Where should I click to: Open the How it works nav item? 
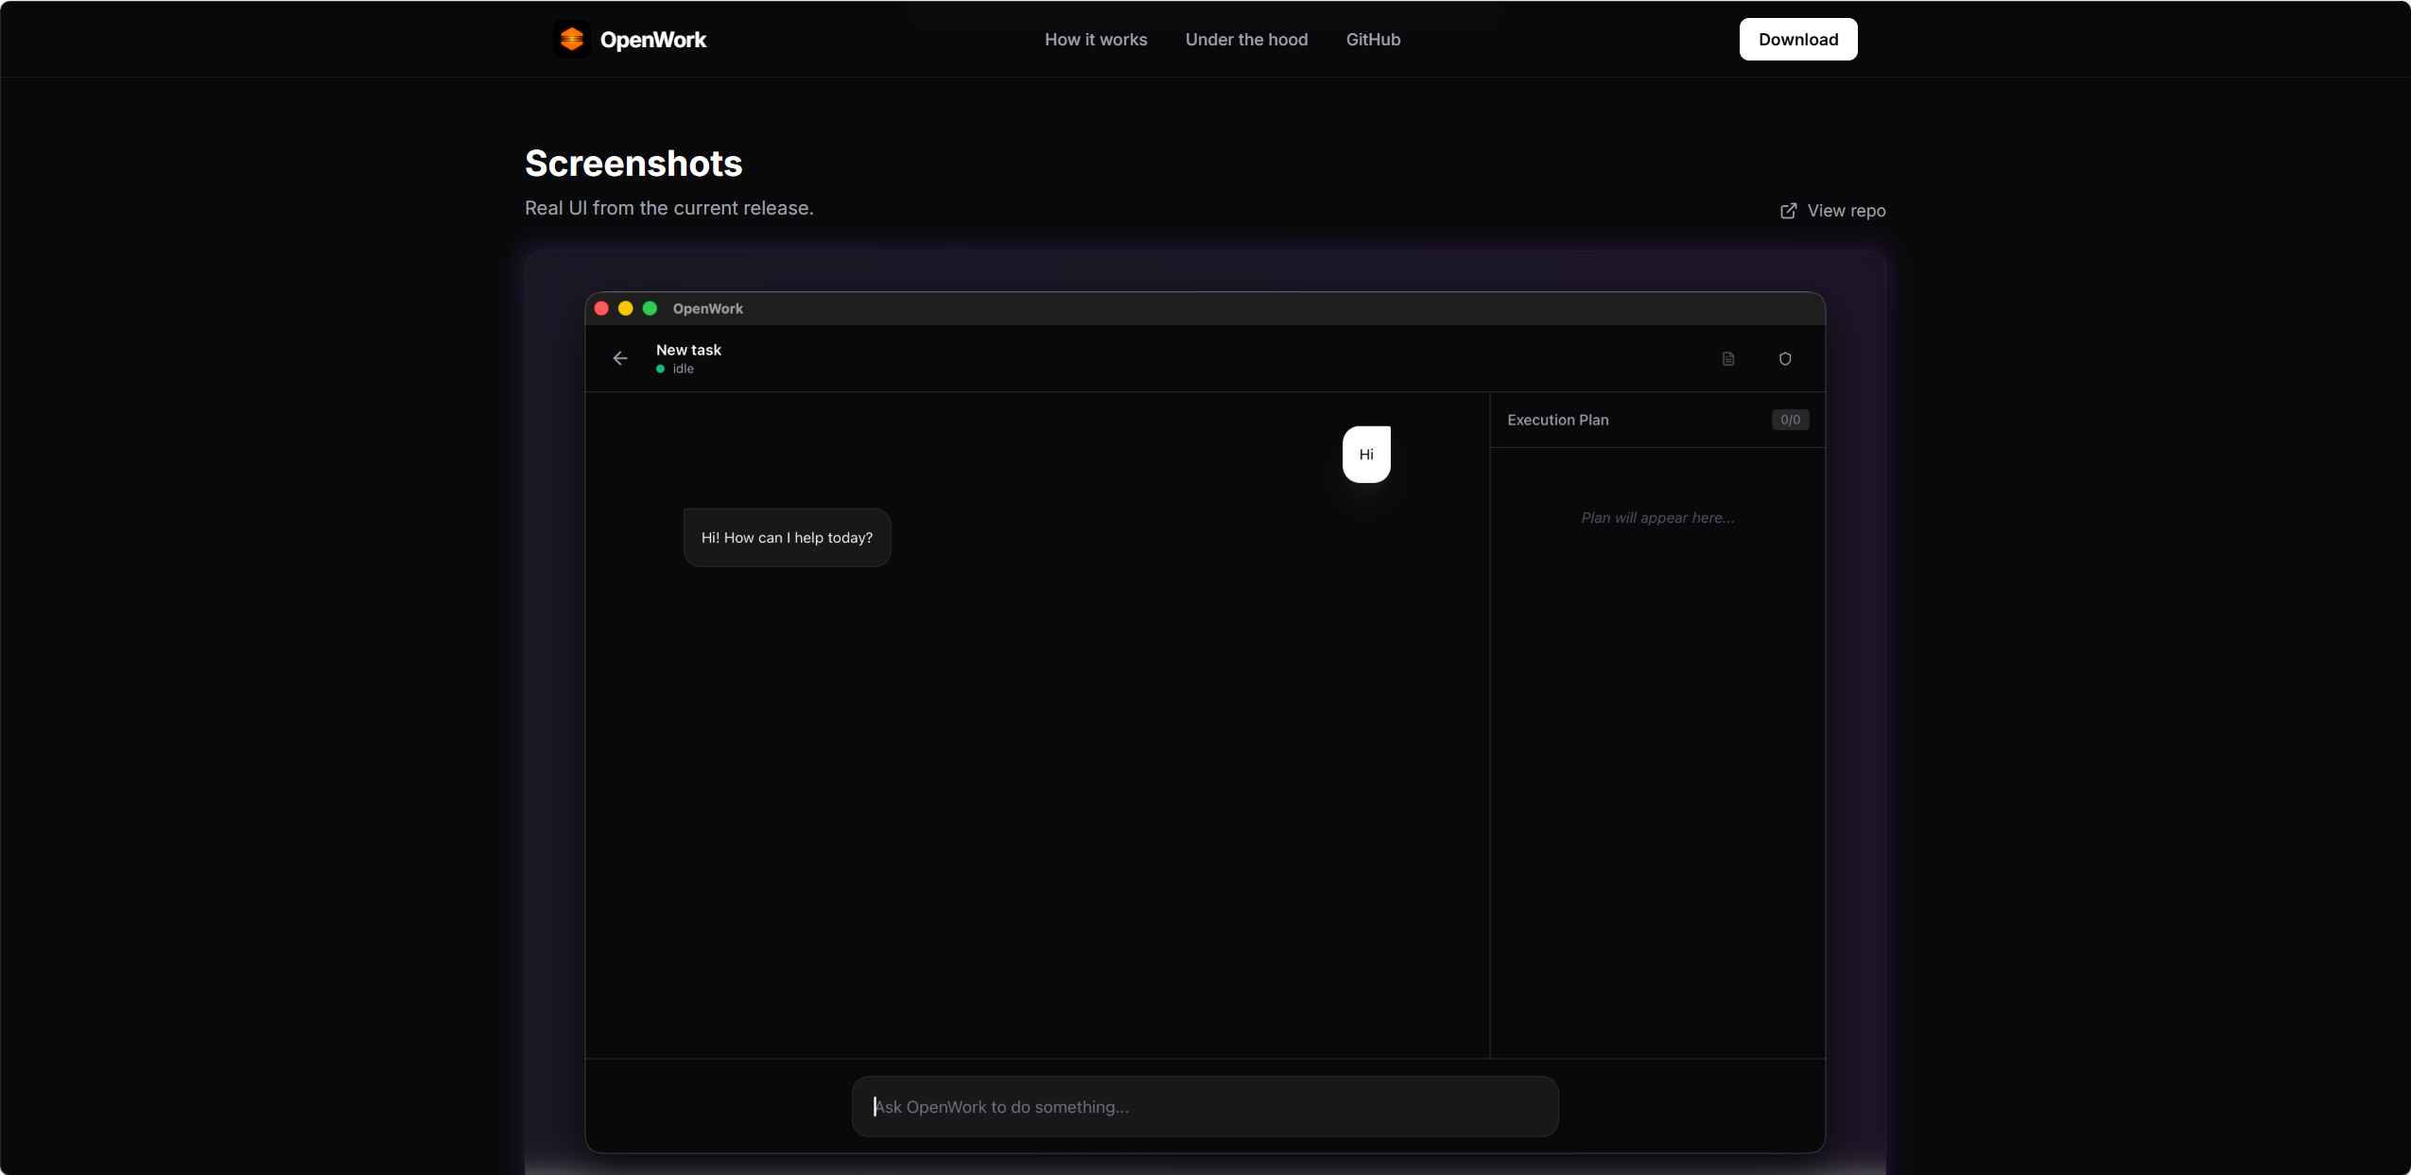pyautogui.click(x=1096, y=40)
